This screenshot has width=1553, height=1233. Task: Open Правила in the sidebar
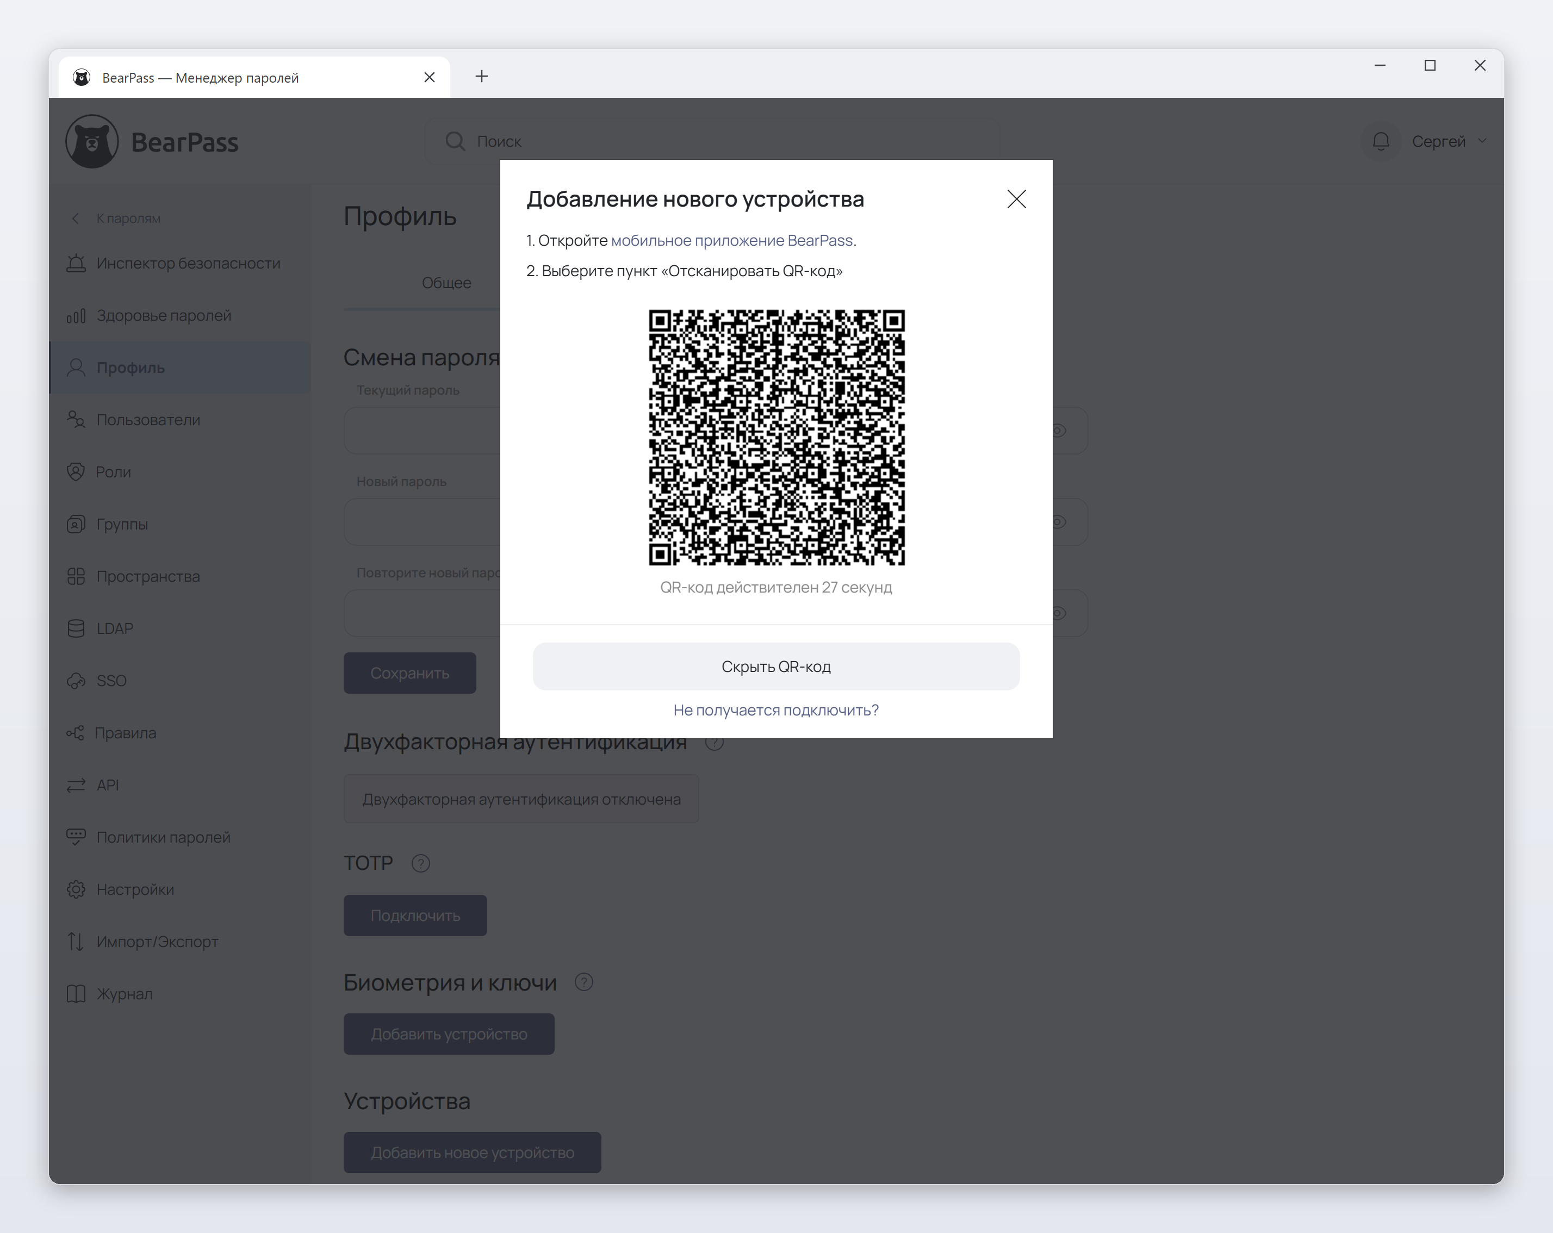(x=180, y=732)
